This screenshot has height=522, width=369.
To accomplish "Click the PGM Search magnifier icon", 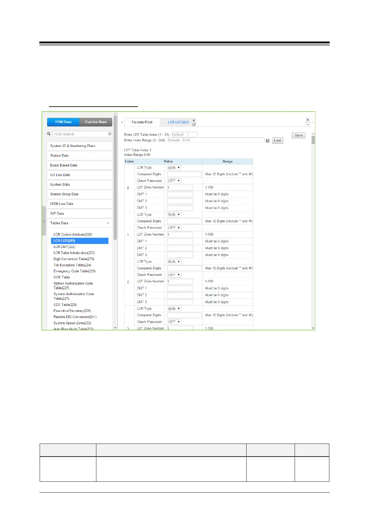I will click(49, 134).
